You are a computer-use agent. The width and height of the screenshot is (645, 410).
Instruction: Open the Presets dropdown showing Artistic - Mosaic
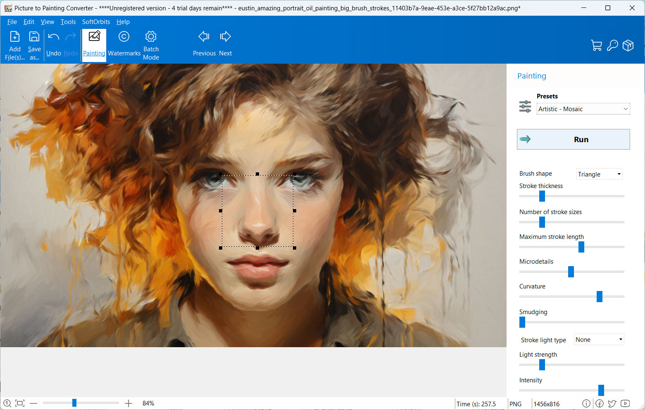tap(583, 109)
